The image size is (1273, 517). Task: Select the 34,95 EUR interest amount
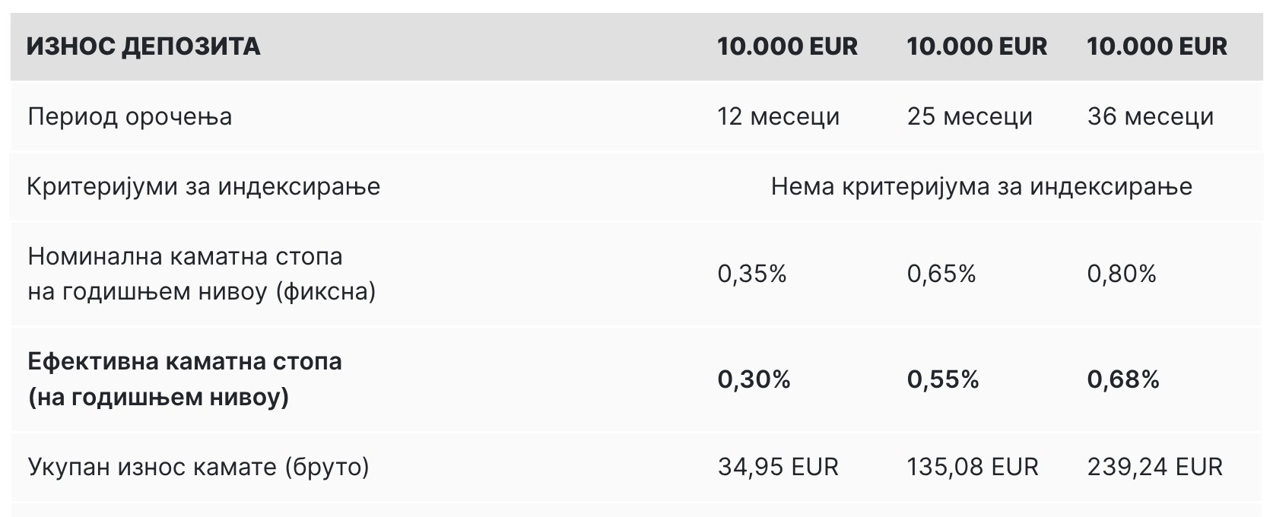(x=777, y=466)
